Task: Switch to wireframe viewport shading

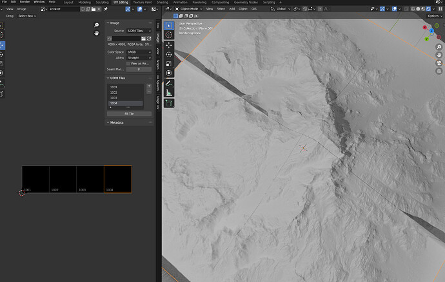Action: (x=413, y=9)
